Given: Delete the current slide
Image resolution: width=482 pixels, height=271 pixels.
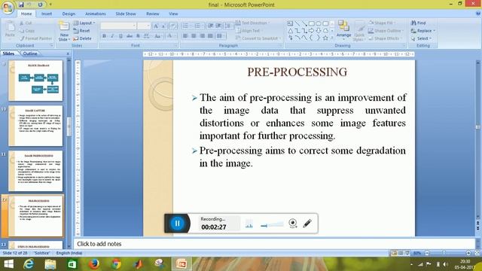Looking at the screenshot, I should (82, 38).
